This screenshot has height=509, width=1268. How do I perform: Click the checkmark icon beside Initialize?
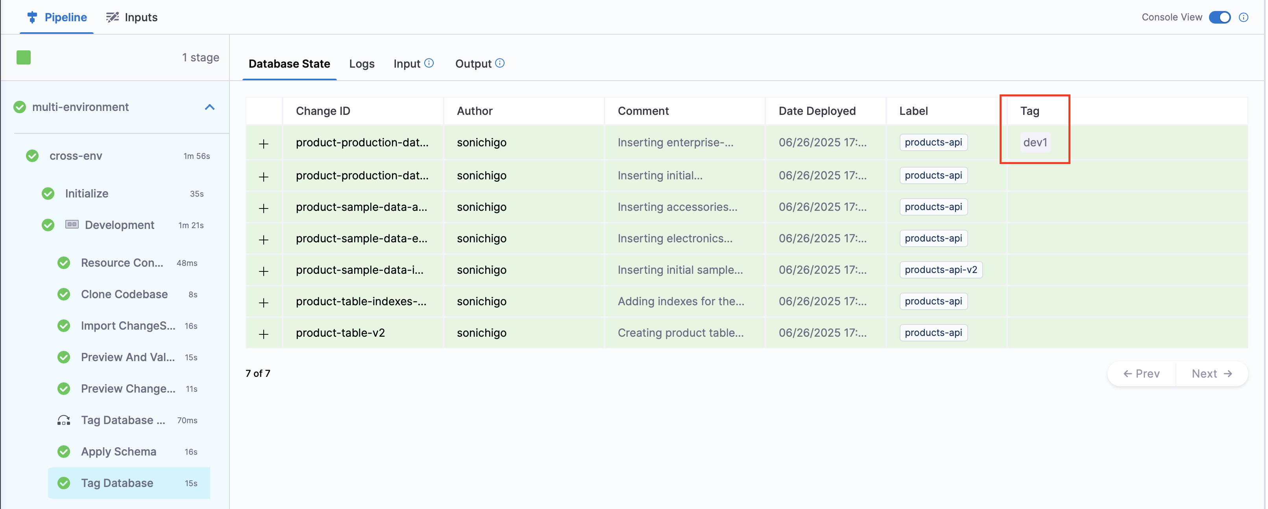point(48,193)
